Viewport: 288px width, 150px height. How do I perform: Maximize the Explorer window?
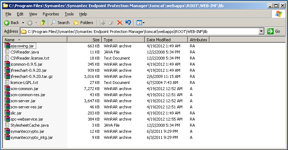(276, 6)
